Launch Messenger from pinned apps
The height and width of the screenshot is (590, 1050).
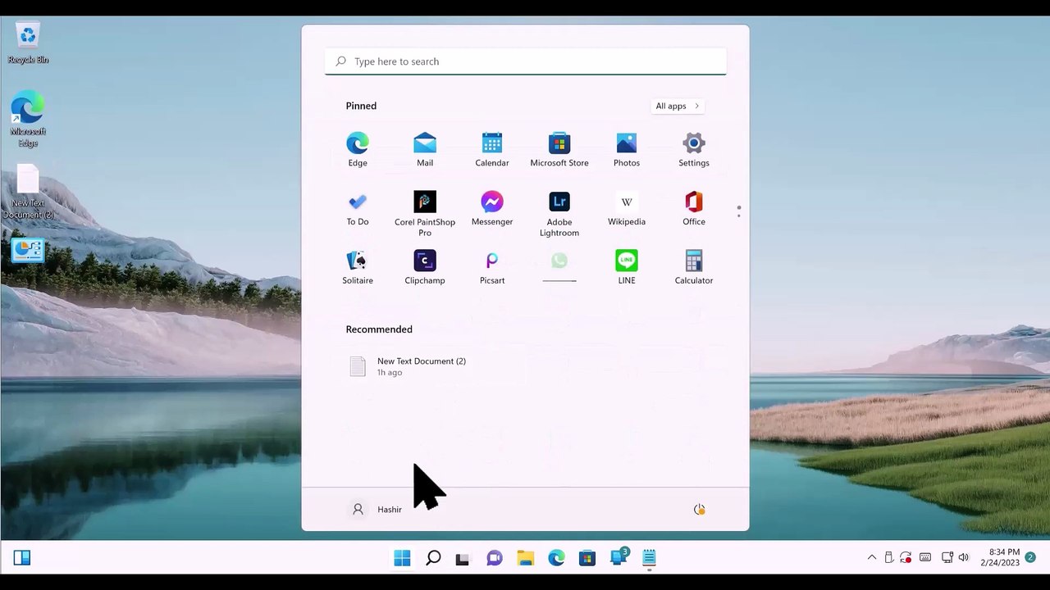pos(492,209)
